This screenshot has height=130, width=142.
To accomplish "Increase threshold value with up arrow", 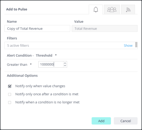I will [65, 63].
